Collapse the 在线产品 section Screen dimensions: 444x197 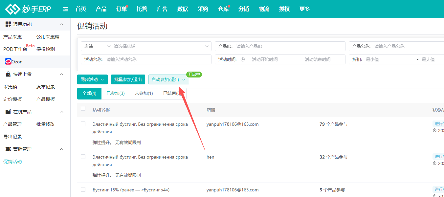point(61,112)
